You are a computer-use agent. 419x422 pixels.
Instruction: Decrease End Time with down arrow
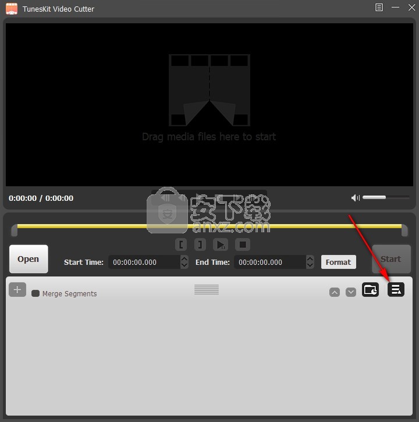[310, 265]
